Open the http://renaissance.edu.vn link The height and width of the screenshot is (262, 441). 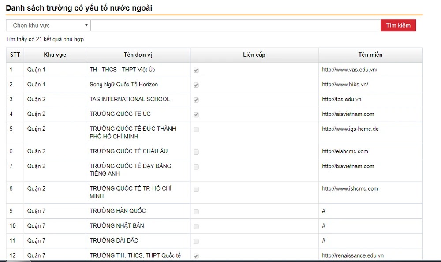coord(353,255)
